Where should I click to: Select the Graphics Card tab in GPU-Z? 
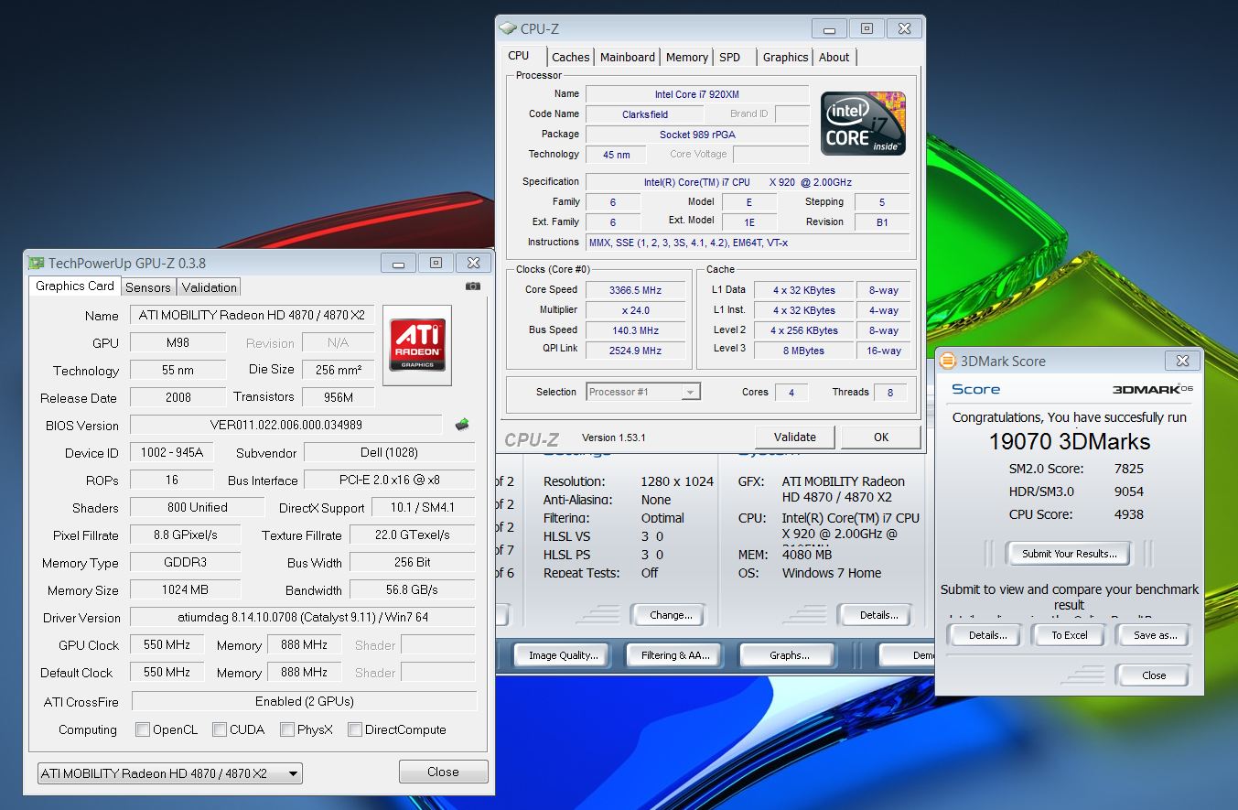point(75,286)
